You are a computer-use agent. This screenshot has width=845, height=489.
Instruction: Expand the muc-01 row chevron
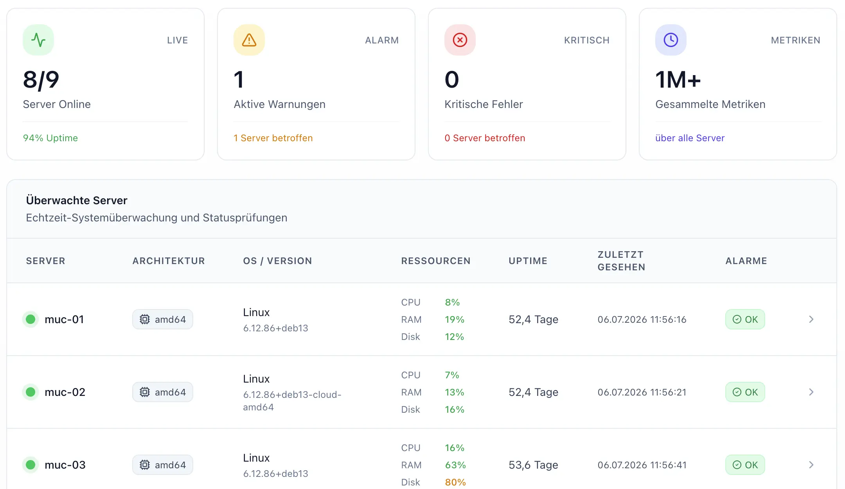click(x=811, y=319)
